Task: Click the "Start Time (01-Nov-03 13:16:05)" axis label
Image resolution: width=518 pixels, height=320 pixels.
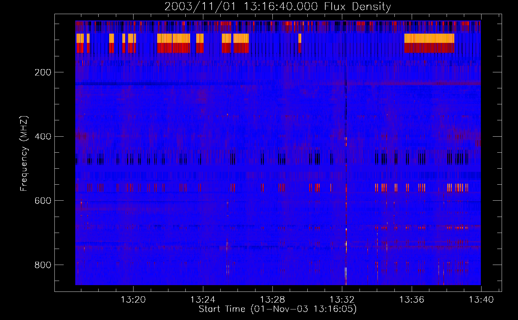Action: pos(278,309)
